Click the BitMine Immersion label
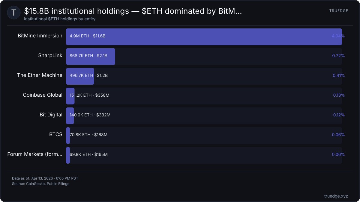 coord(40,36)
